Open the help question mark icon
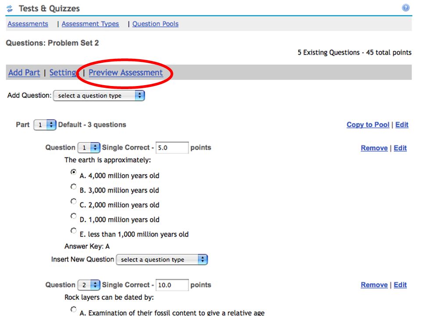This screenshot has height=316, width=421. [x=406, y=7]
